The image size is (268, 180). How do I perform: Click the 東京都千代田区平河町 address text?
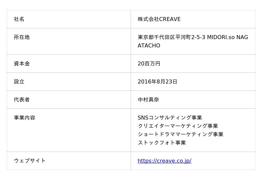click(x=164, y=37)
